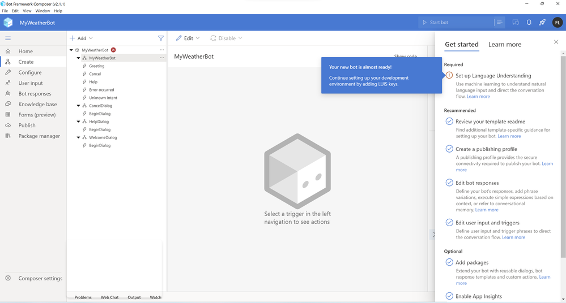Image resolution: width=566 pixels, height=303 pixels.
Task: Click Learn more under Review your template readme
Action: 509,136
